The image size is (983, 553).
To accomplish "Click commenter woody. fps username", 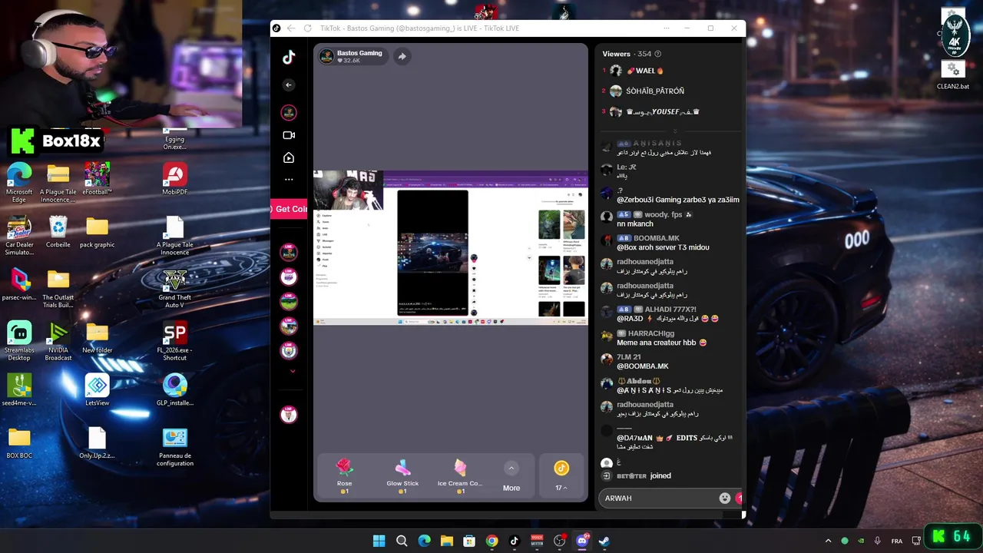I will [663, 214].
